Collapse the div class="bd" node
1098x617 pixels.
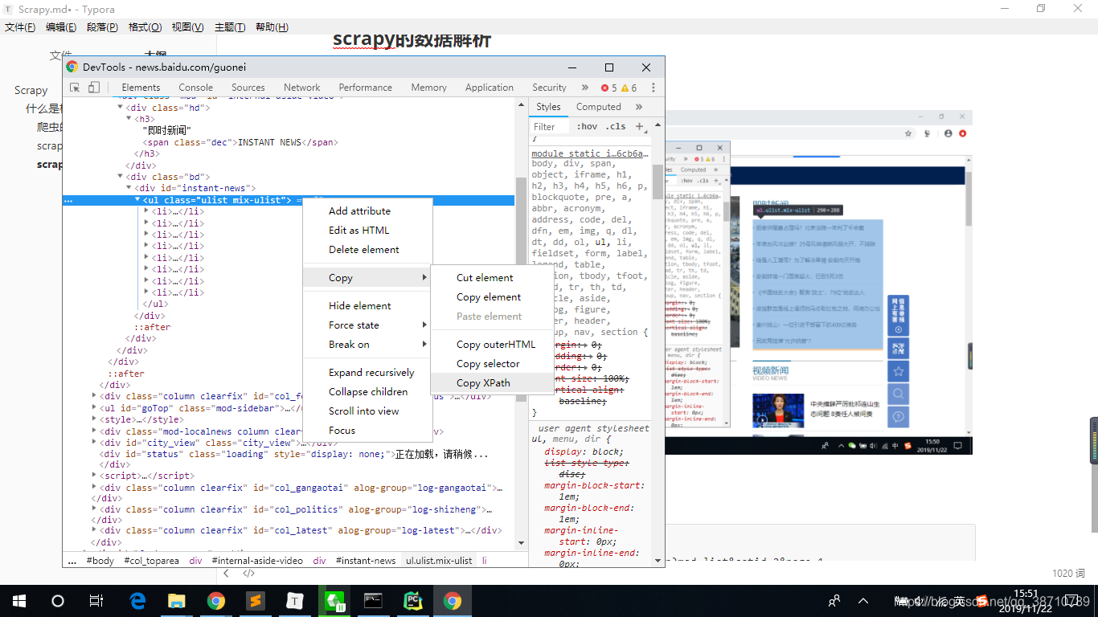pyautogui.click(x=121, y=177)
